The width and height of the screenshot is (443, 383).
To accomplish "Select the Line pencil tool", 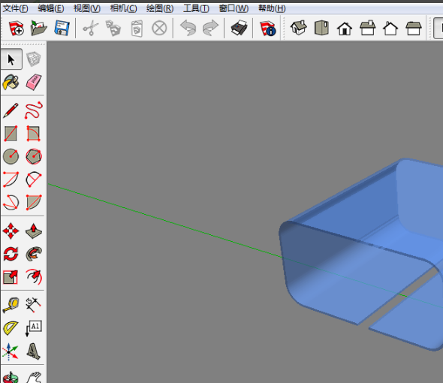I will (x=11, y=110).
